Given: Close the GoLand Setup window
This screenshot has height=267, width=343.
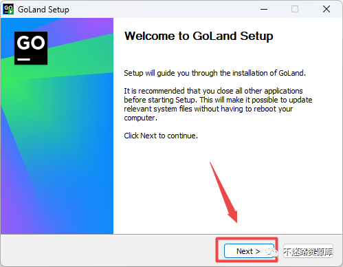Looking at the screenshot, I should coord(327,9).
